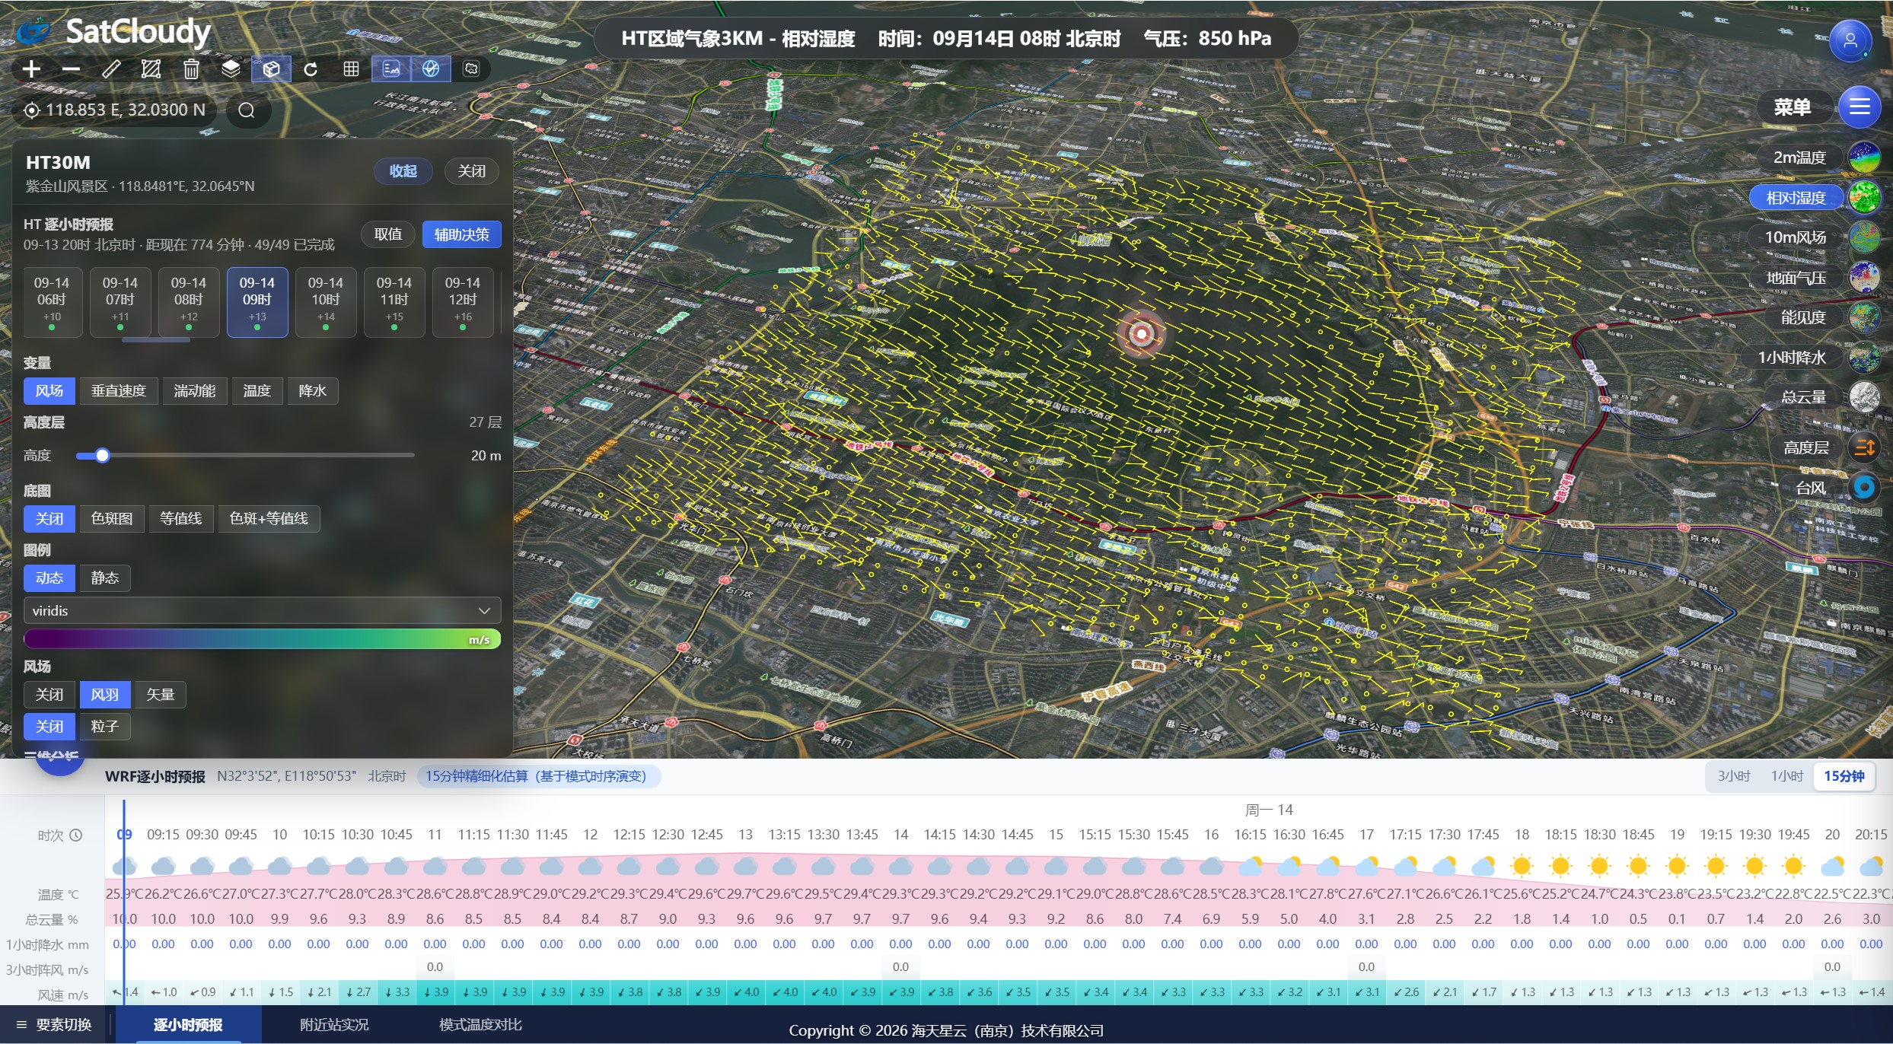Switch time interval to 15分钟

point(1844,776)
